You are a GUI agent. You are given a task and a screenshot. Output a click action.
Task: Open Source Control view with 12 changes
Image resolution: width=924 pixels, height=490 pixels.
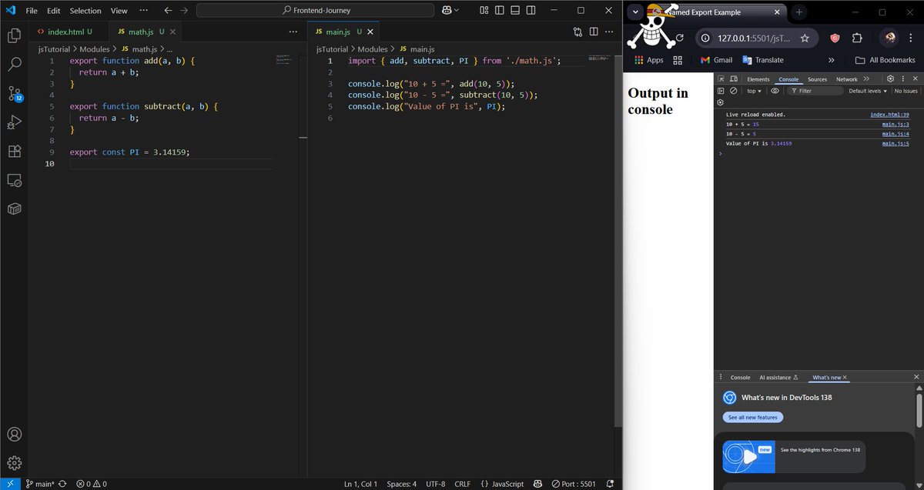(x=15, y=94)
